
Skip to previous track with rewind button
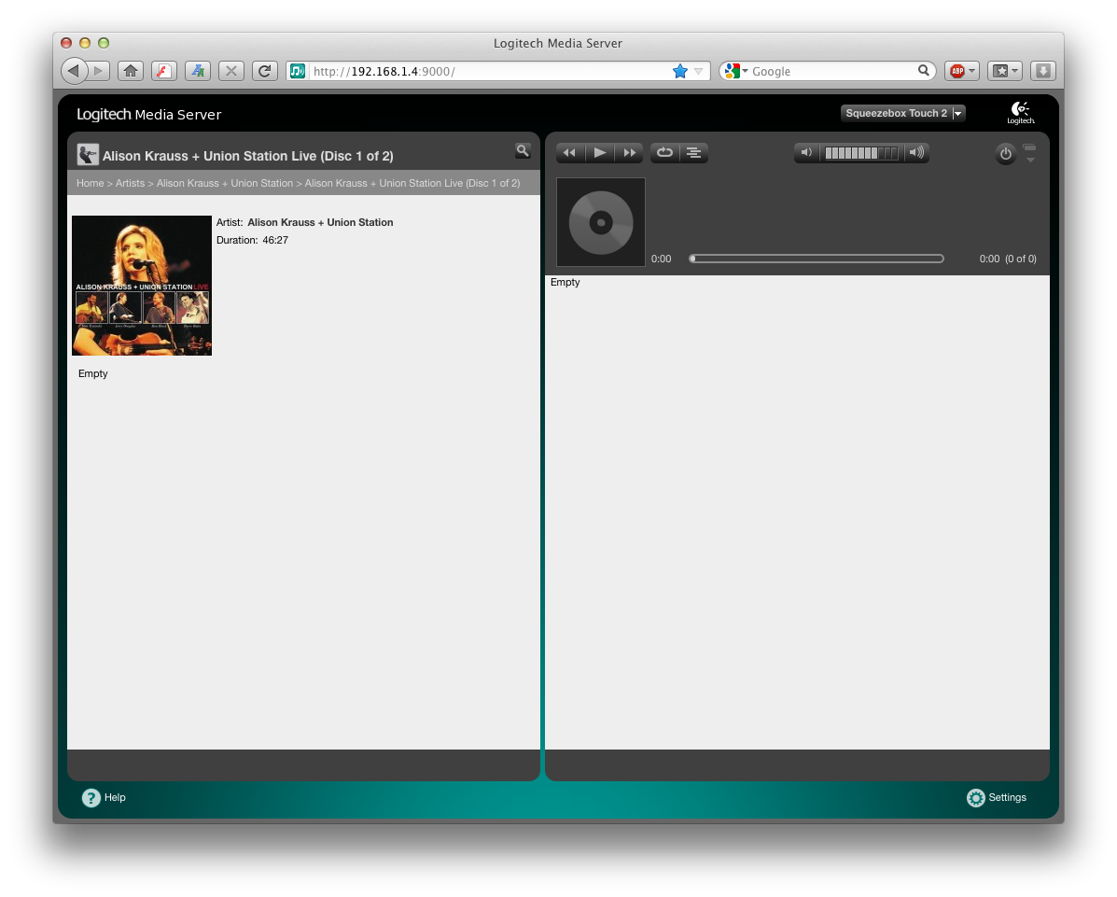pyautogui.click(x=569, y=153)
